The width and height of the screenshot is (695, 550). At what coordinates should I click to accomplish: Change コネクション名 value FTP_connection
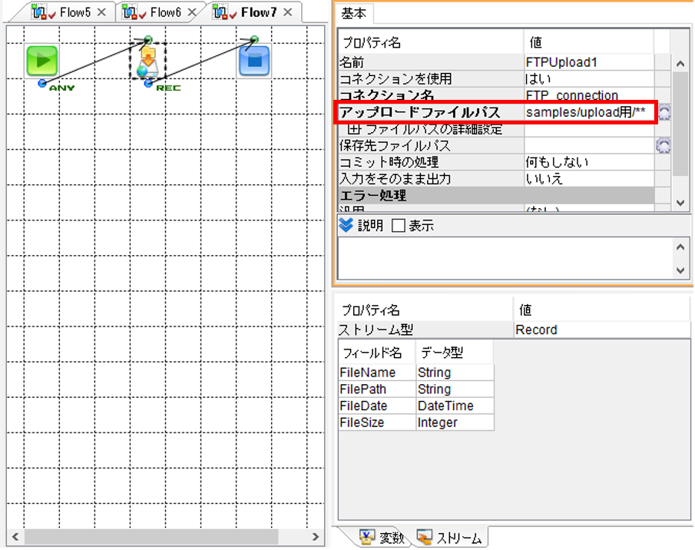coord(588,94)
